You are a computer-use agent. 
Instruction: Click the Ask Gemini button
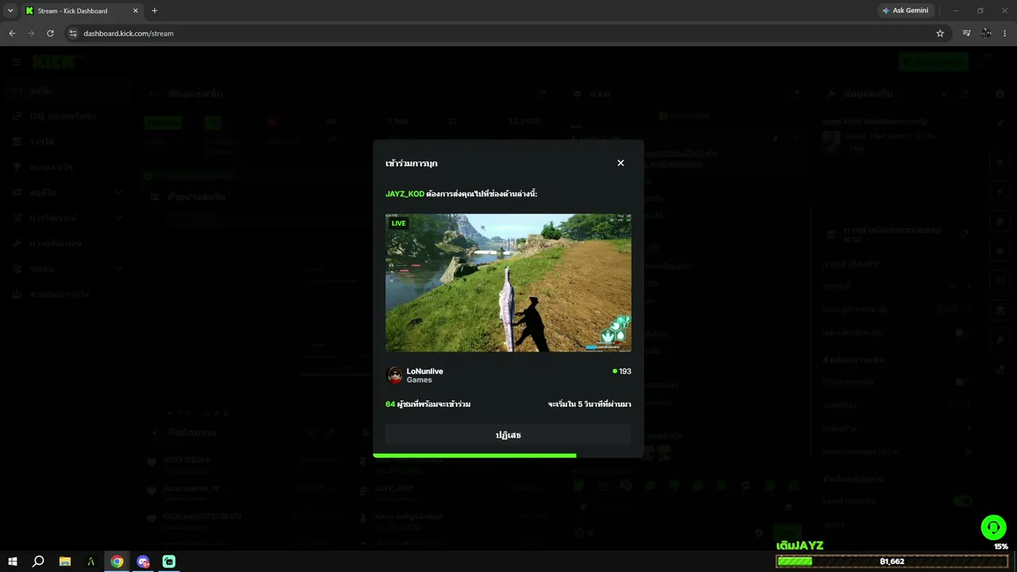click(905, 10)
